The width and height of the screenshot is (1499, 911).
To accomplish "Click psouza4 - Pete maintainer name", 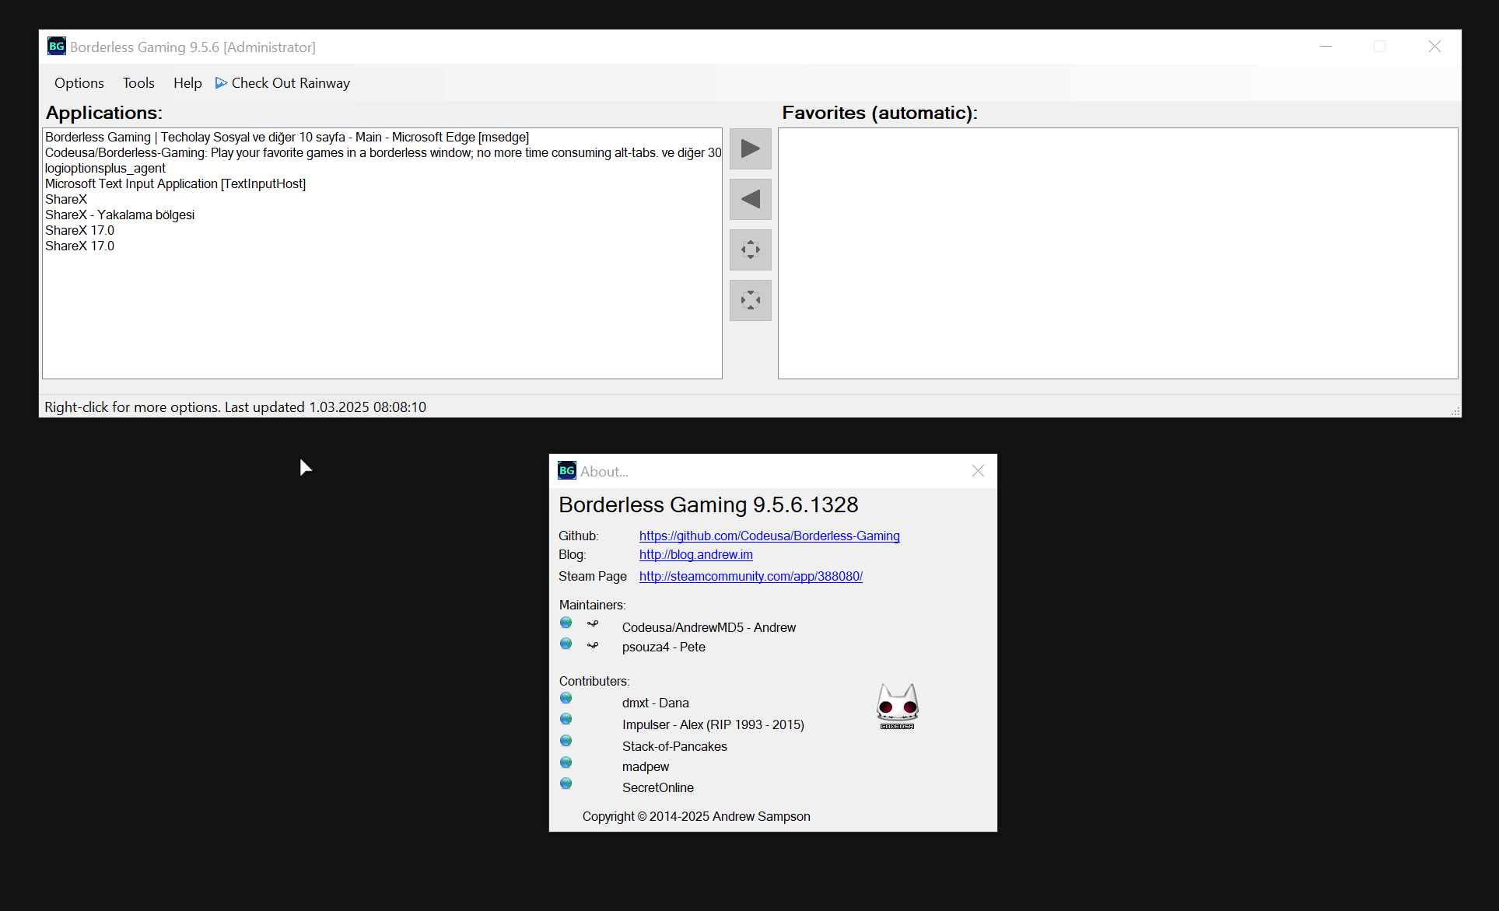I will point(664,647).
